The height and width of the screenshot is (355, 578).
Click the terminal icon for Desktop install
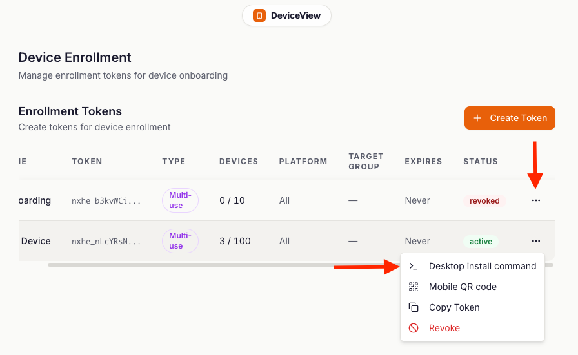(x=414, y=266)
